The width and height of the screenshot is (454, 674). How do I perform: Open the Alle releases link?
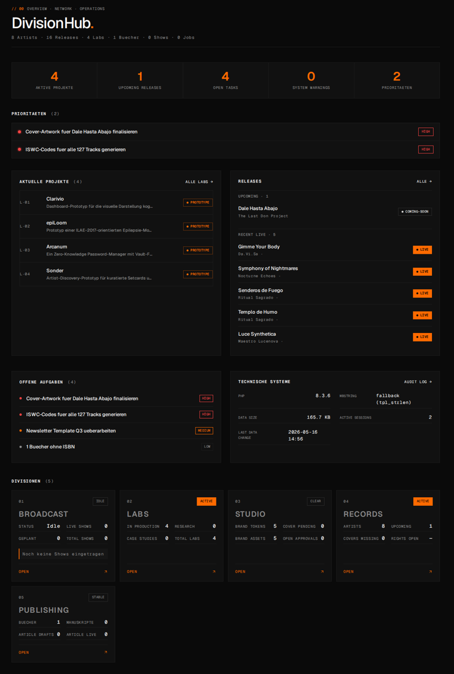pos(425,181)
